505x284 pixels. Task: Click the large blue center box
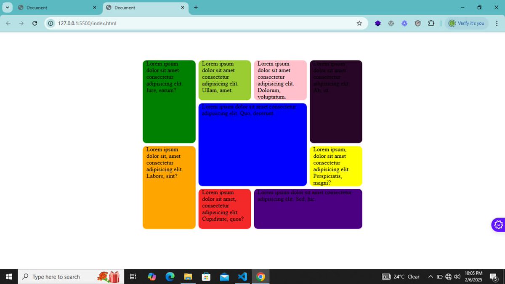click(x=252, y=144)
